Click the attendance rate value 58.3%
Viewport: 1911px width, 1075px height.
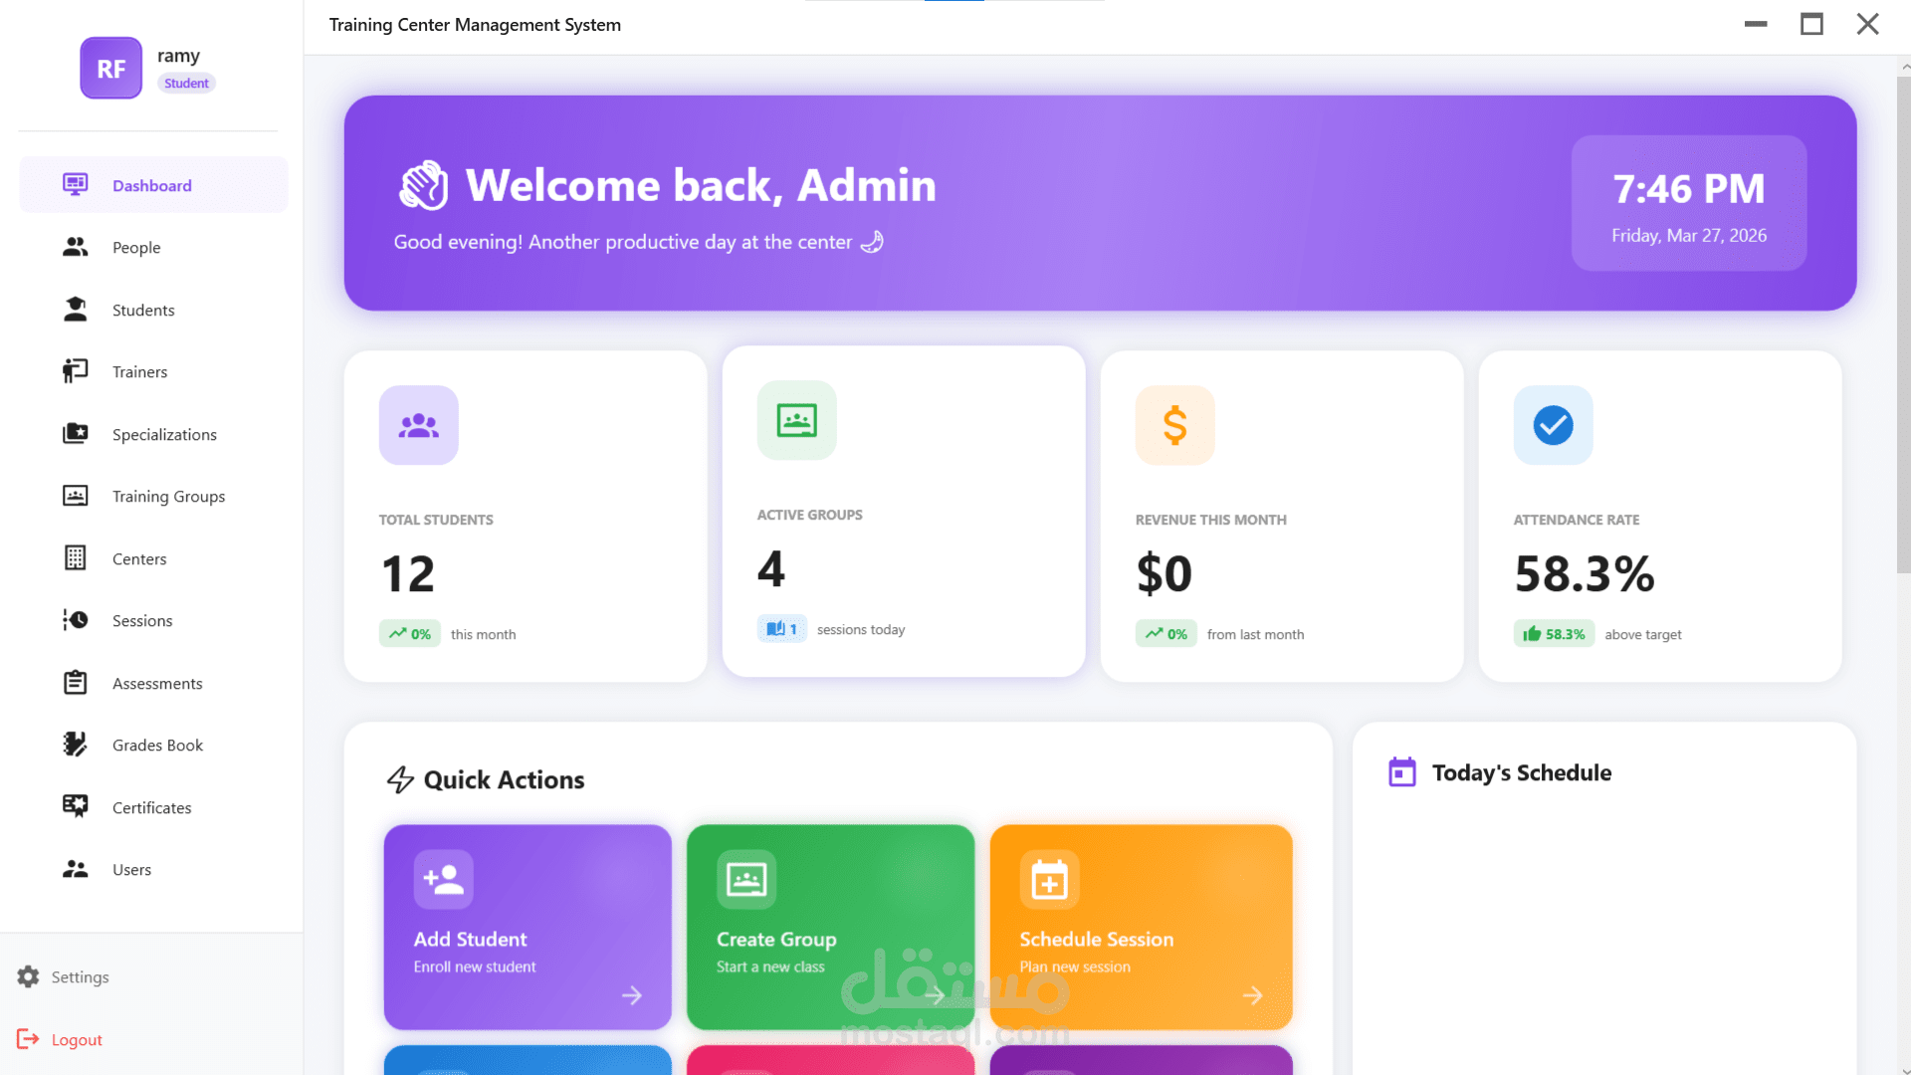tap(1585, 574)
